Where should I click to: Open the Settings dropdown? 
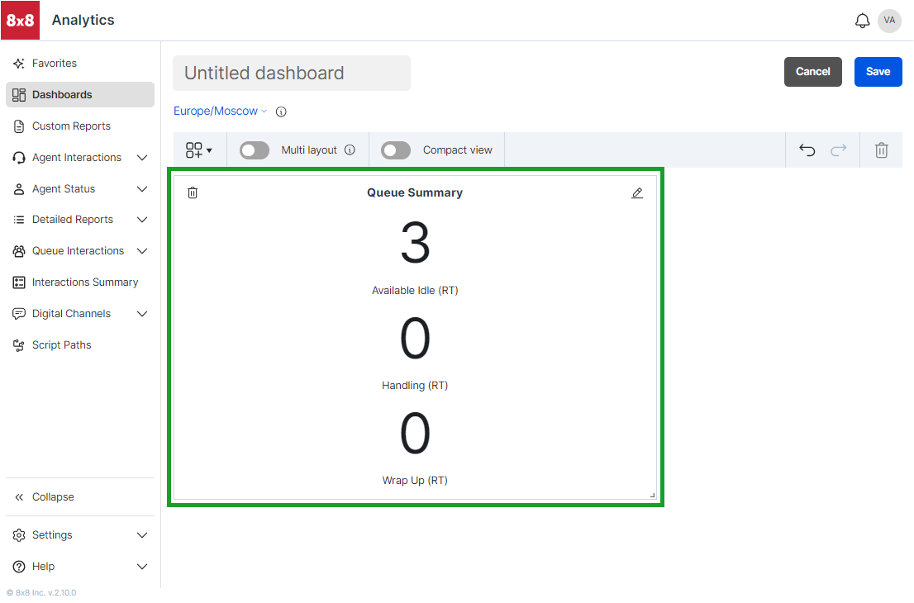(x=51, y=534)
